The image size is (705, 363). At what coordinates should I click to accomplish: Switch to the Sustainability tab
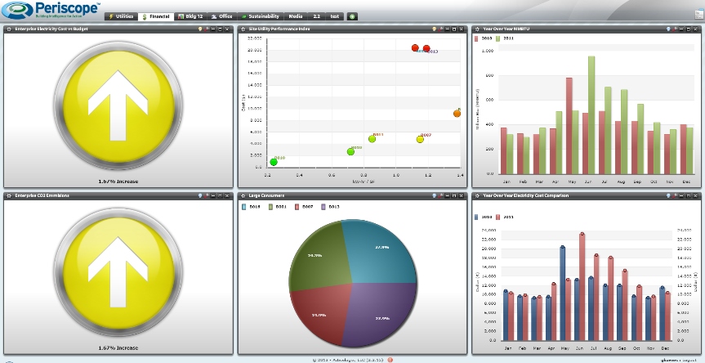coord(261,16)
